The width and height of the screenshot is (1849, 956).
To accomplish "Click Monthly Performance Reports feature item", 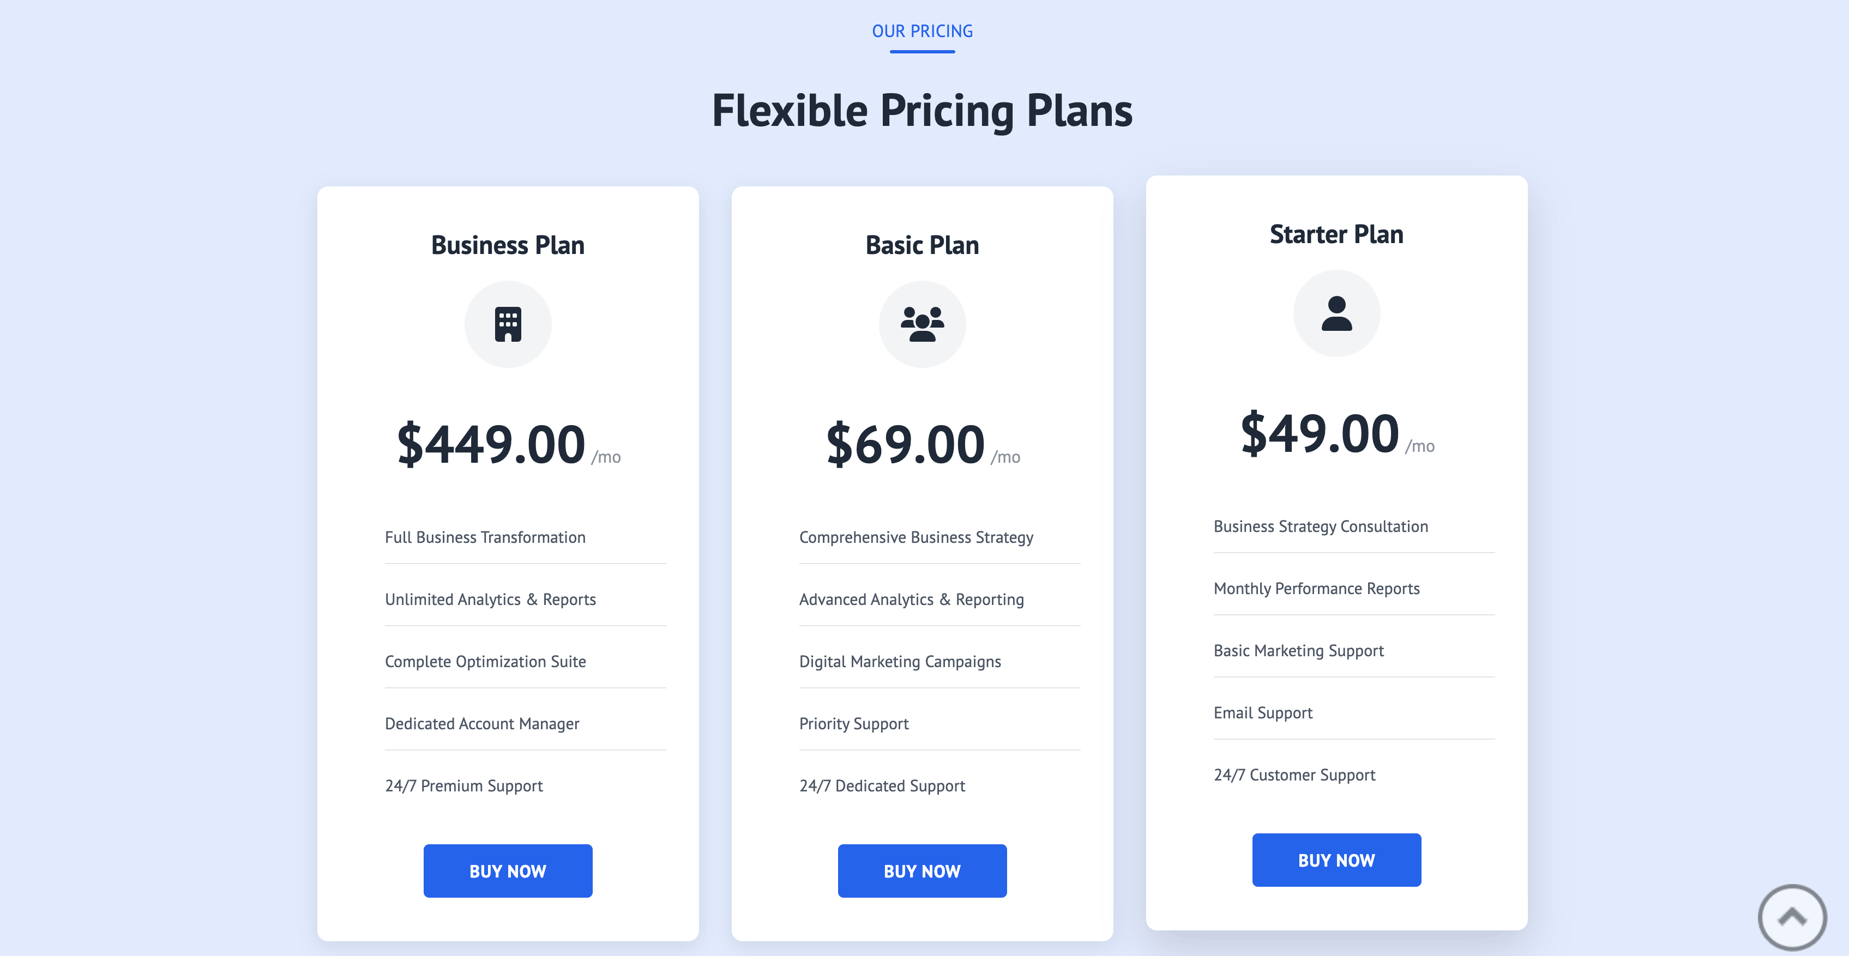I will click(1316, 588).
